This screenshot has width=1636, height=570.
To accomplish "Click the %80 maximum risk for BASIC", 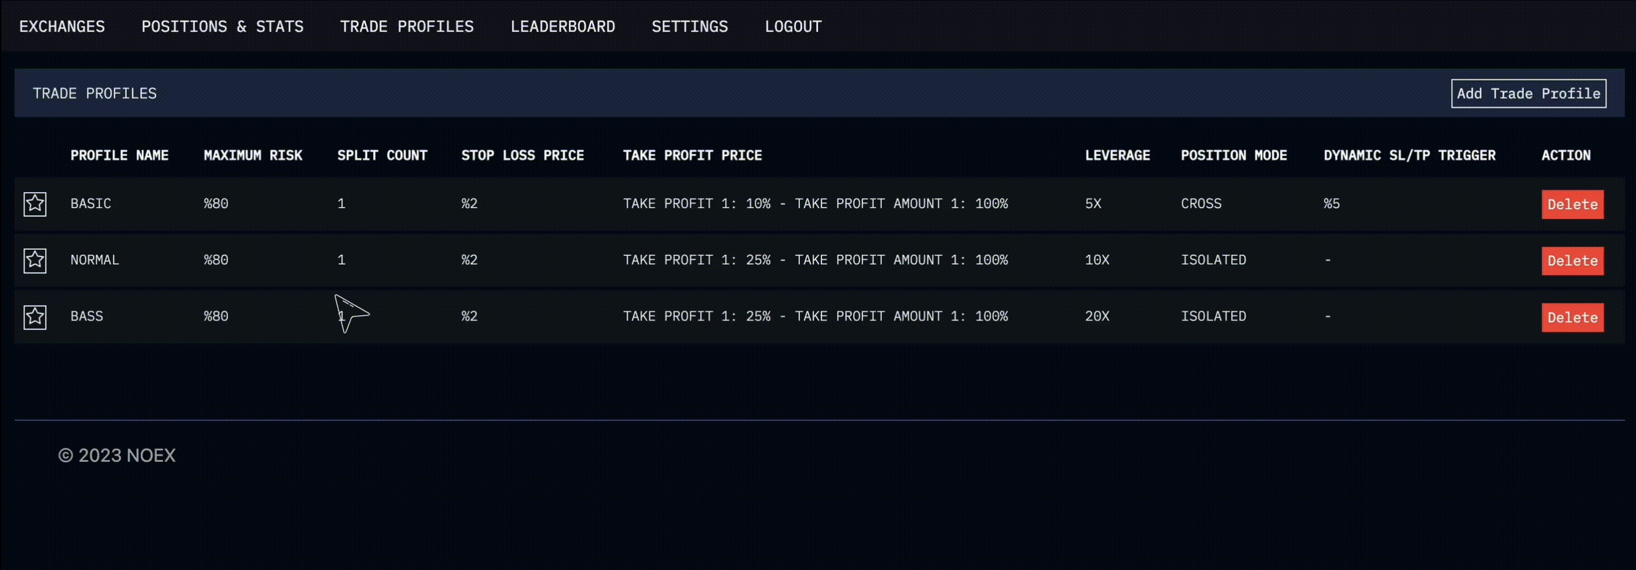I will (x=216, y=204).
